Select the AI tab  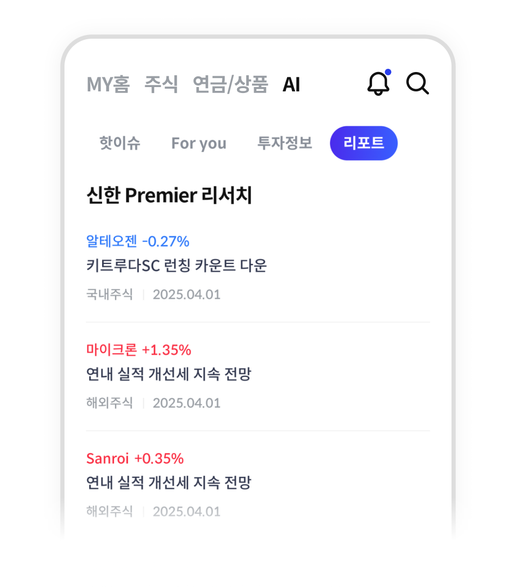[291, 84]
